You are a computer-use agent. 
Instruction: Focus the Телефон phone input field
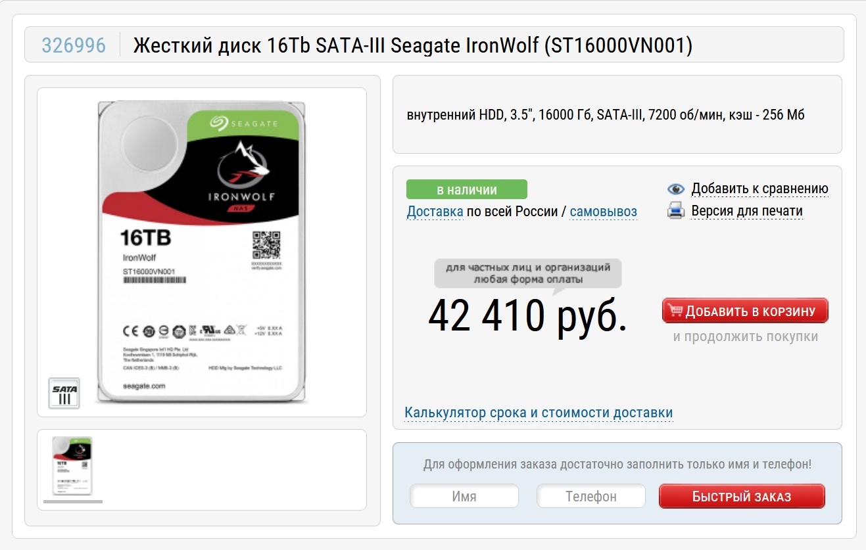point(591,496)
